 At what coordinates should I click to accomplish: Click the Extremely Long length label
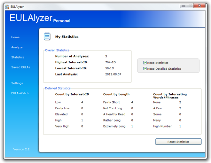(x=114, y=126)
